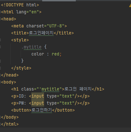Click the closing </style> tag text
The width and height of the screenshot is (131, 132).
pyautogui.click(x=21, y=68)
